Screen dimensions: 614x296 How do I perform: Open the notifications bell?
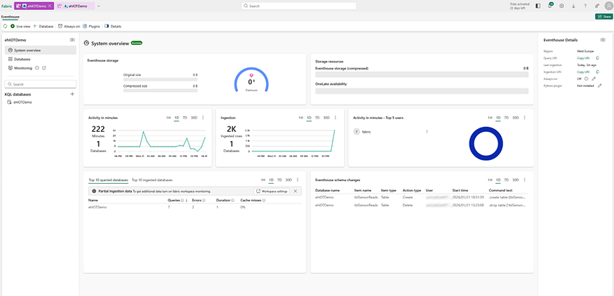coord(550,6)
